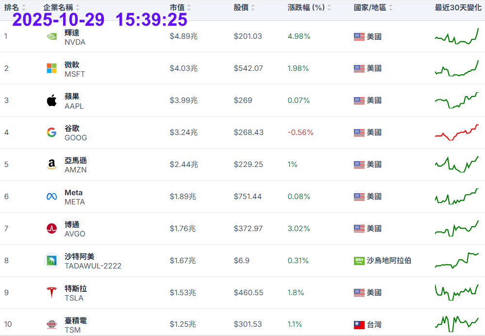
Task: Click the Tesla logo icon
Action: pyautogui.click(x=51, y=293)
